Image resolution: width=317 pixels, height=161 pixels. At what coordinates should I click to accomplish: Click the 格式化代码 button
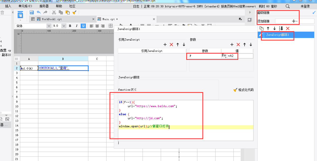[243, 90]
